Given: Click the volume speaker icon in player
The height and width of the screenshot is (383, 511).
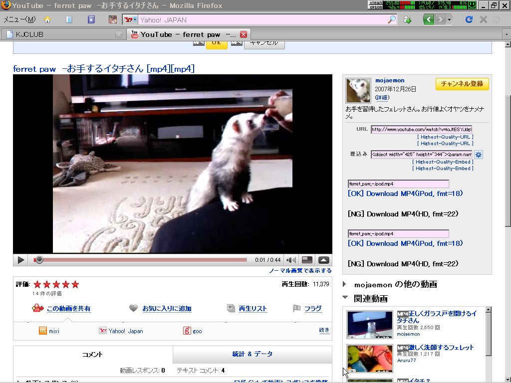Looking at the screenshot, I should point(291,260).
